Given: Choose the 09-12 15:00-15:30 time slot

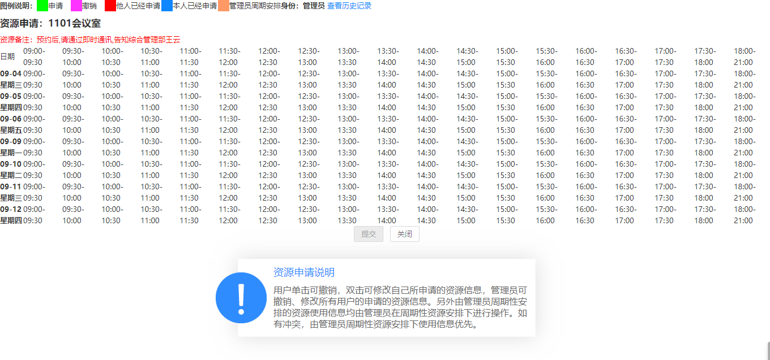Looking at the screenshot, I should (x=506, y=215).
